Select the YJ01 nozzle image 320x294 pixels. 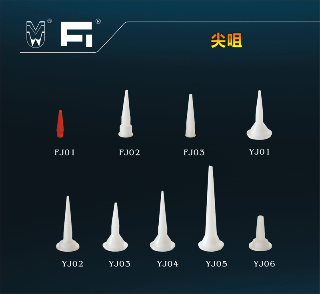pyautogui.click(x=259, y=115)
